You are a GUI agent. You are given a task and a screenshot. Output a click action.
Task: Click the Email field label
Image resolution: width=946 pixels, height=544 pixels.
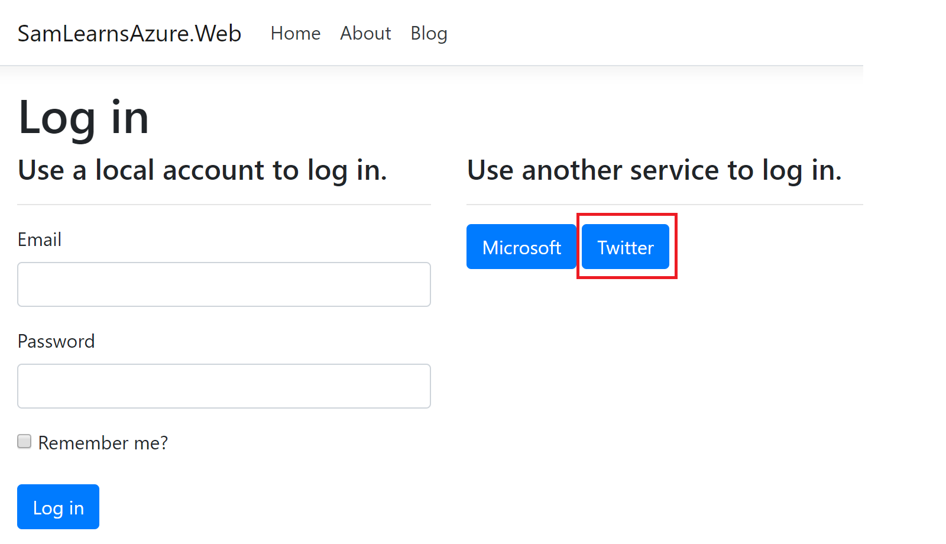pyautogui.click(x=40, y=239)
